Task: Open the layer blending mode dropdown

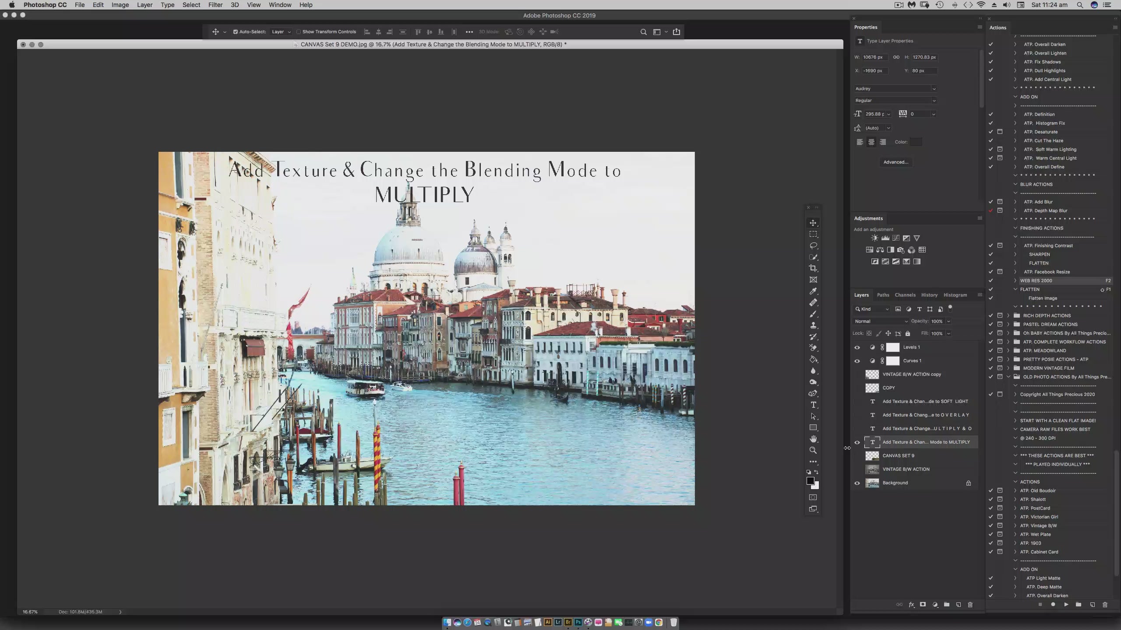Action: click(881, 321)
